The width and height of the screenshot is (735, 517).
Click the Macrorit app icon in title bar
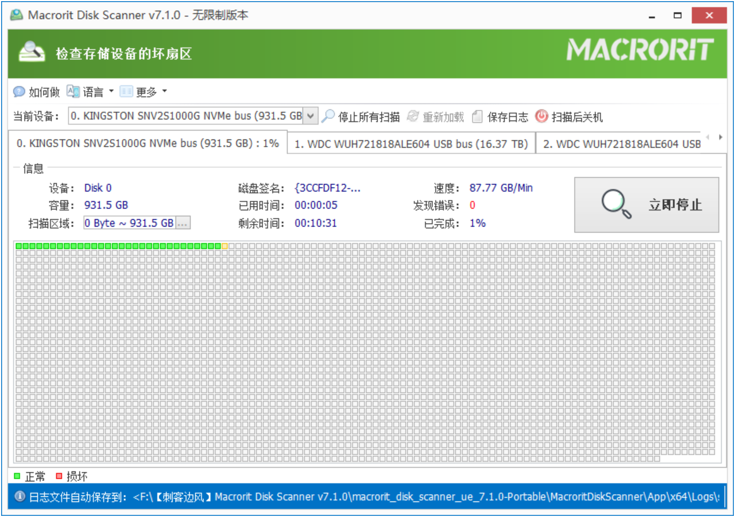(17, 15)
